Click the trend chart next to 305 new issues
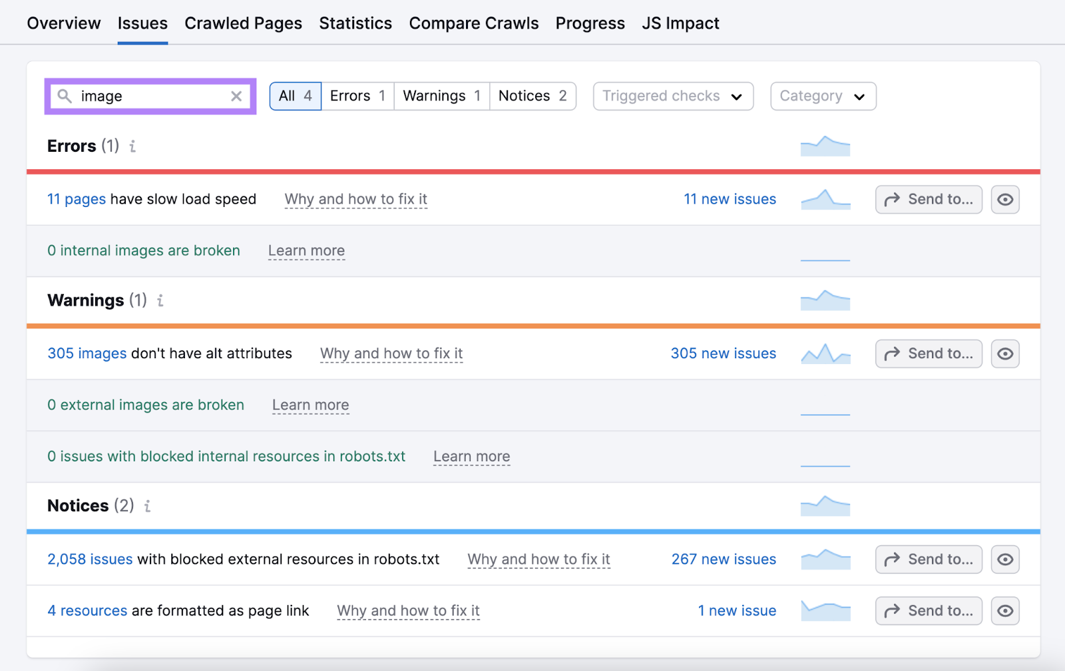Screen dimensions: 1065x671 tap(825, 353)
